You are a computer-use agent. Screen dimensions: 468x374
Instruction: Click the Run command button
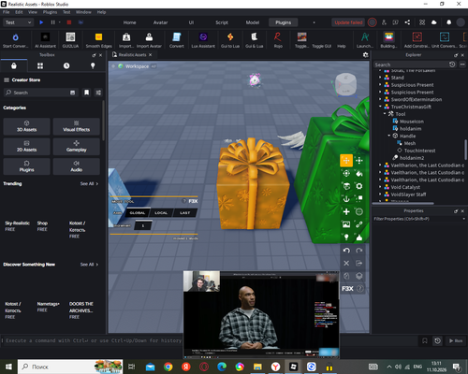[x=456, y=340]
